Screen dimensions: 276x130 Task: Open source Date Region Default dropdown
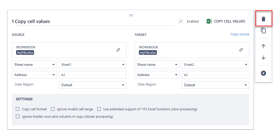pos(92,85)
